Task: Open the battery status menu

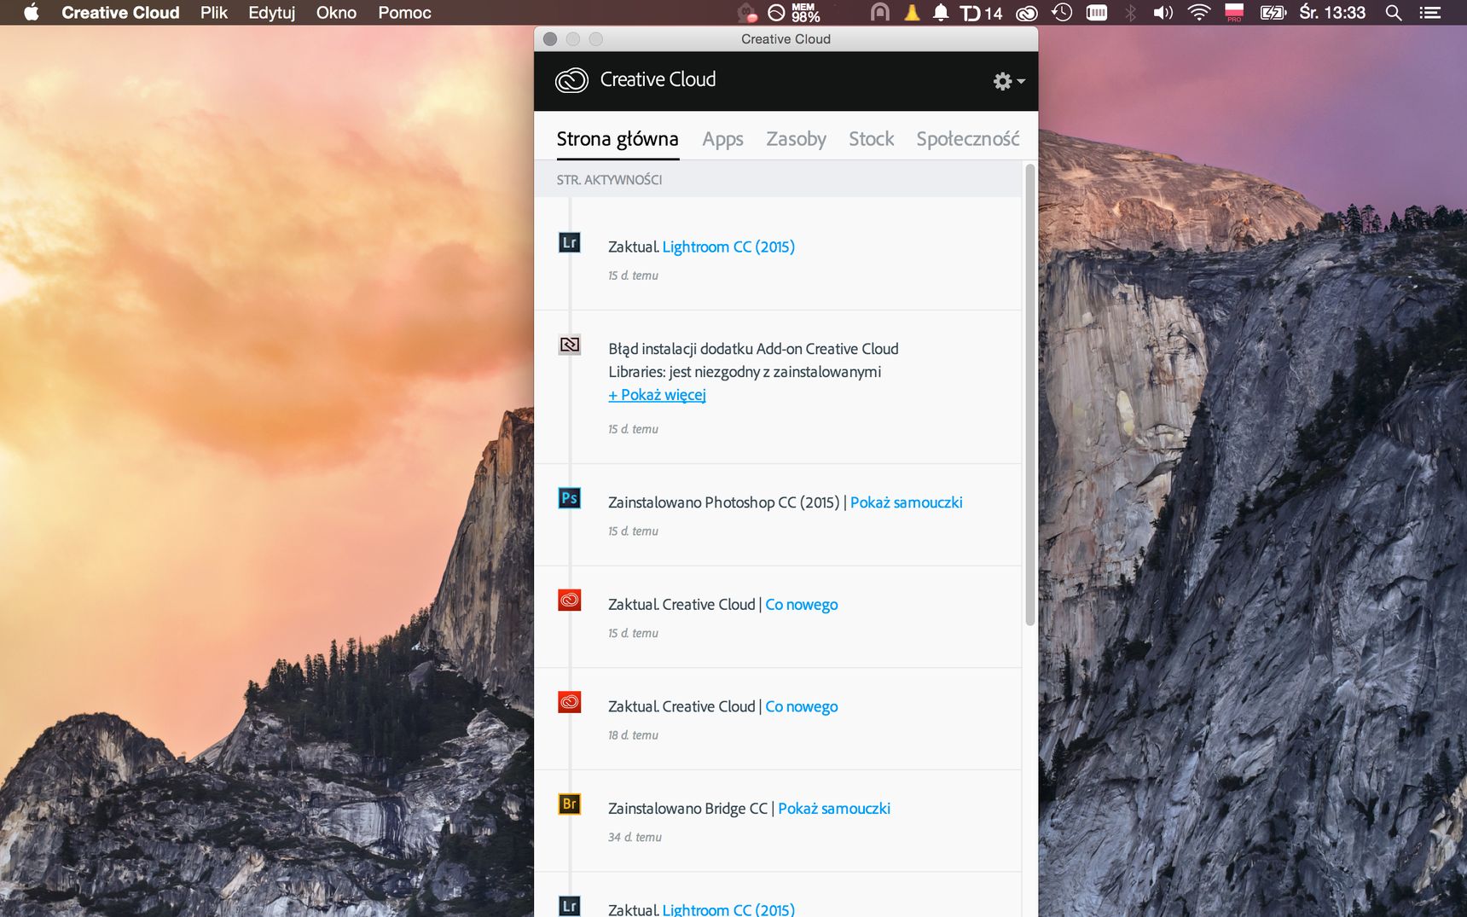Action: pyautogui.click(x=1273, y=13)
